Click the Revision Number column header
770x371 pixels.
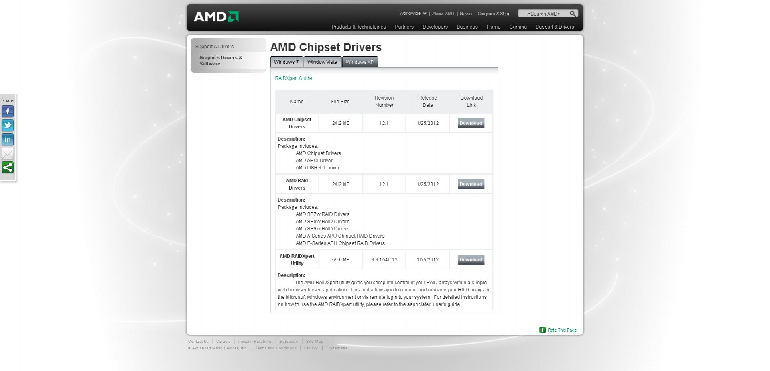pyautogui.click(x=384, y=102)
